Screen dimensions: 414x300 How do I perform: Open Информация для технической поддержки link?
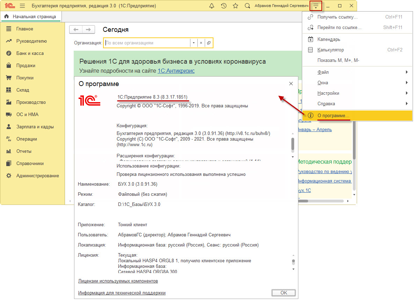pos(122,293)
